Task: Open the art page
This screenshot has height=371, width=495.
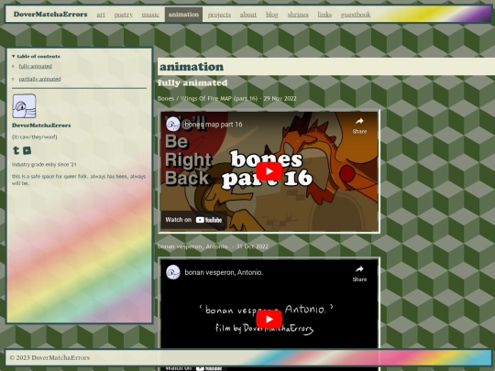Action: [101, 15]
